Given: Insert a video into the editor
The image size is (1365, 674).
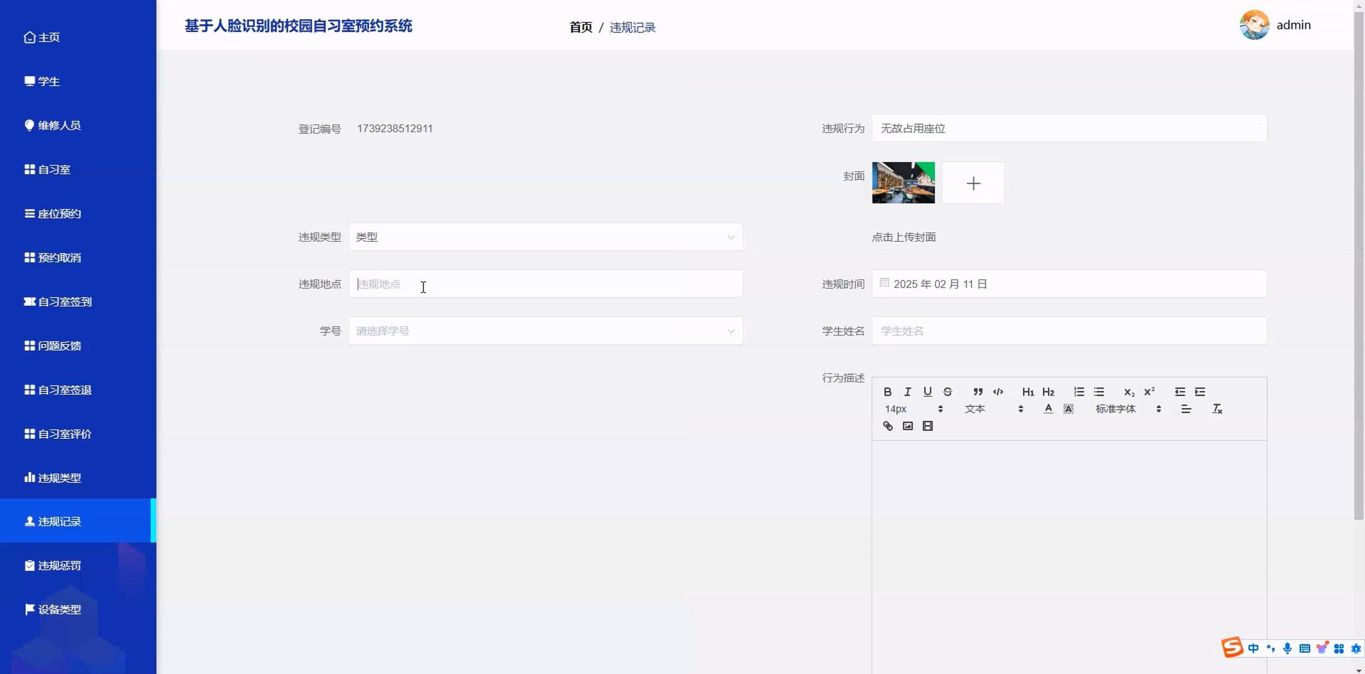Looking at the screenshot, I should (927, 426).
